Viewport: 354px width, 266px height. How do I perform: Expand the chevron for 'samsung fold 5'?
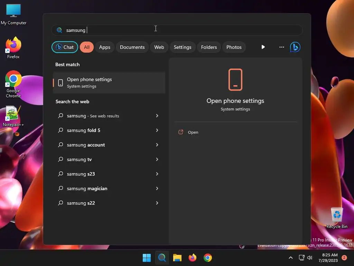(x=157, y=130)
